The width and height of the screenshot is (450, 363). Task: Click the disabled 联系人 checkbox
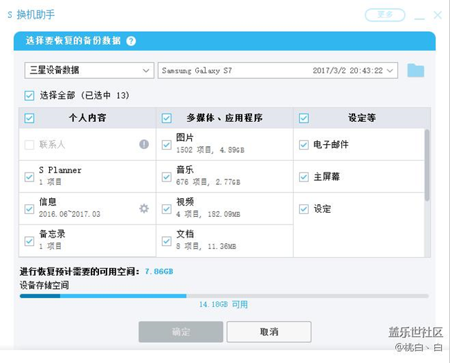click(29, 145)
